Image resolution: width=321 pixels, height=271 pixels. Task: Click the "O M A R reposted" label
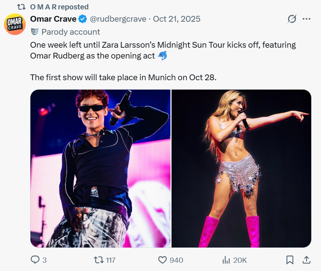pos(59,7)
